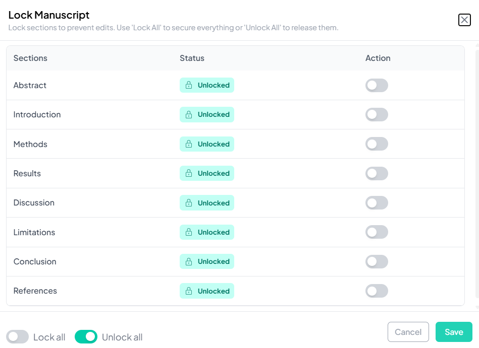Switch on the Results section lock
The width and height of the screenshot is (479, 348).
click(377, 174)
